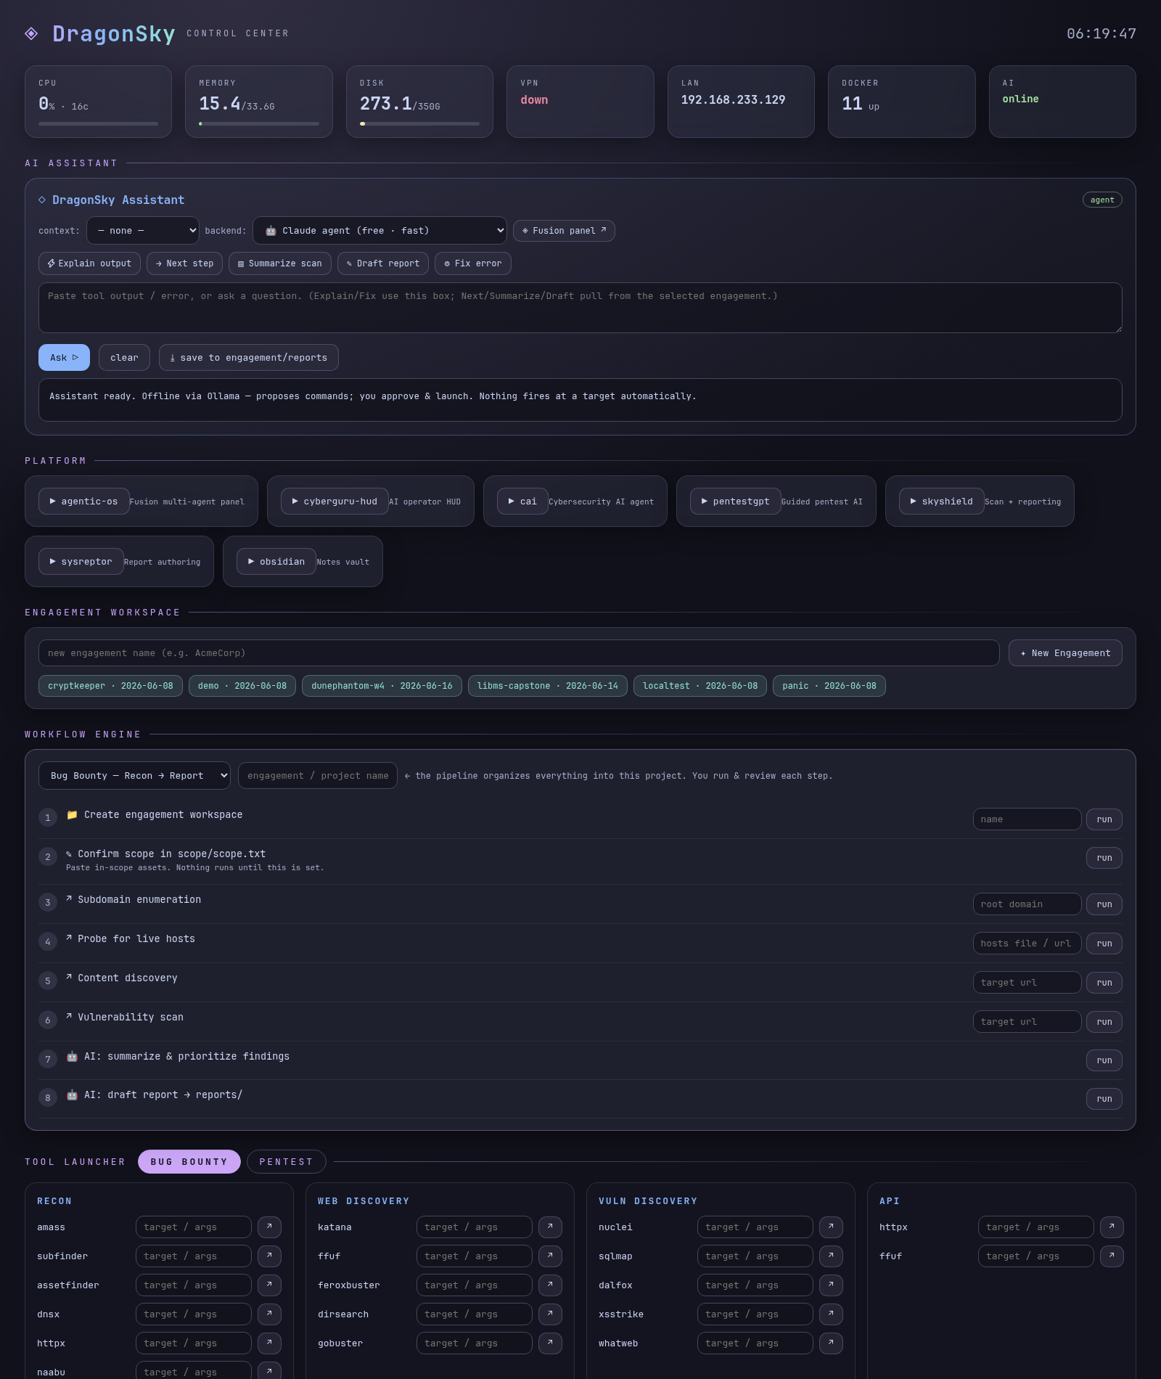Click the Summarize scan button
The height and width of the screenshot is (1379, 1161).
click(x=280, y=263)
